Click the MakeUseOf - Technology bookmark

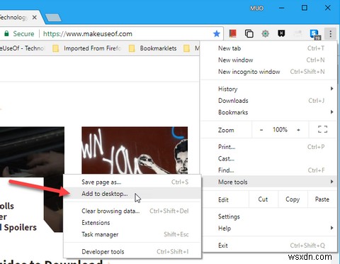(x=23, y=48)
